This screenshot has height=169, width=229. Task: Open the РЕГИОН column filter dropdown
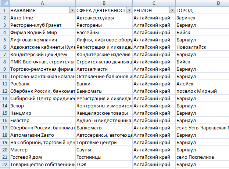172,10
